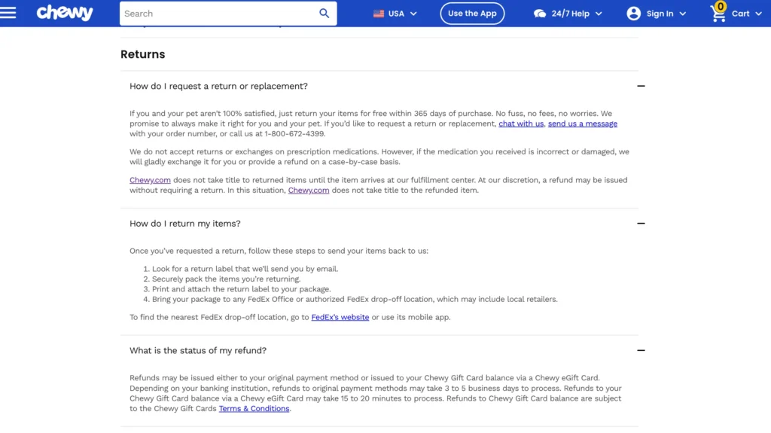771x433 pixels.
Task: Click the Sign In user avatar icon
Action: (634, 14)
